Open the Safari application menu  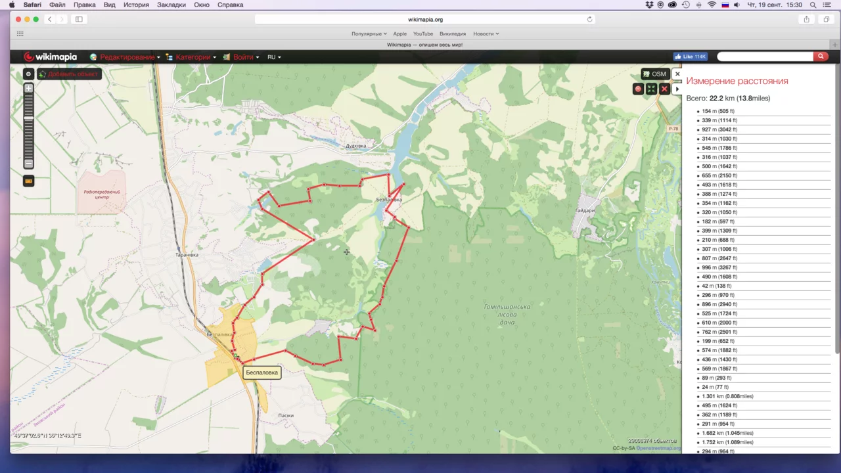(x=32, y=5)
